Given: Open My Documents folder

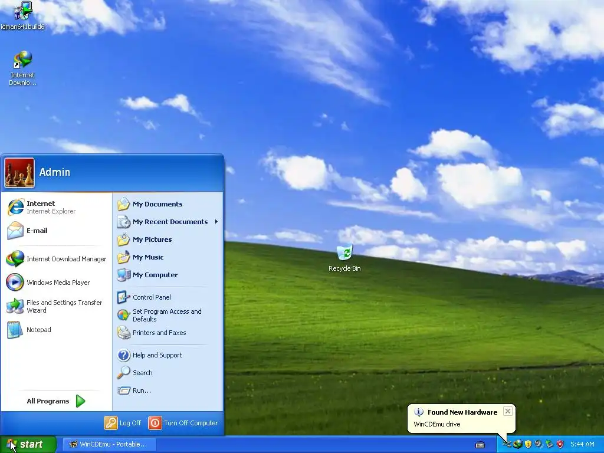Looking at the screenshot, I should (x=168, y=204).
